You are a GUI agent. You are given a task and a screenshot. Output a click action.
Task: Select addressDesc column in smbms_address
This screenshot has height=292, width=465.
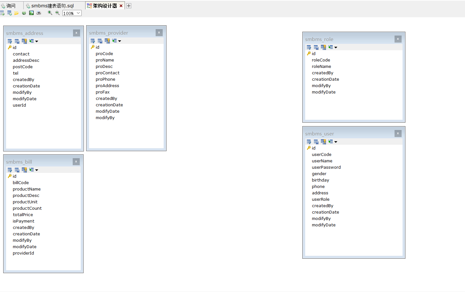tap(26, 60)
